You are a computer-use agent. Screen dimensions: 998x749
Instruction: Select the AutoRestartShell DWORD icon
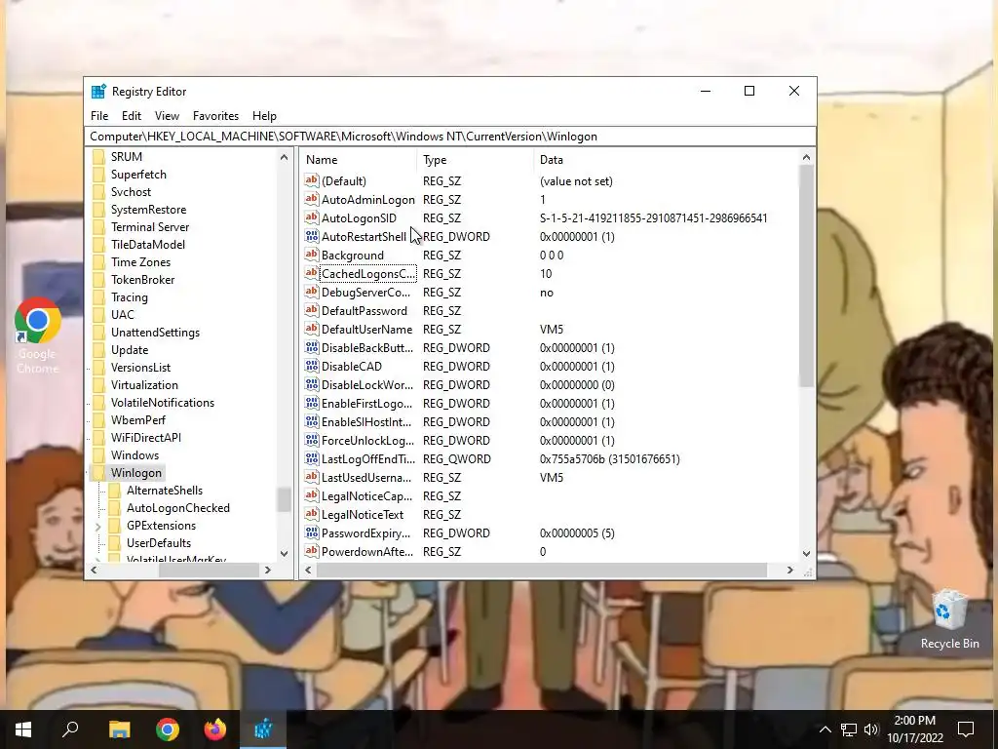[x=311, y=236]
